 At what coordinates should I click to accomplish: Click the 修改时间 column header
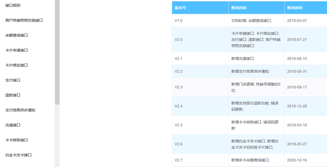(306, 8)
